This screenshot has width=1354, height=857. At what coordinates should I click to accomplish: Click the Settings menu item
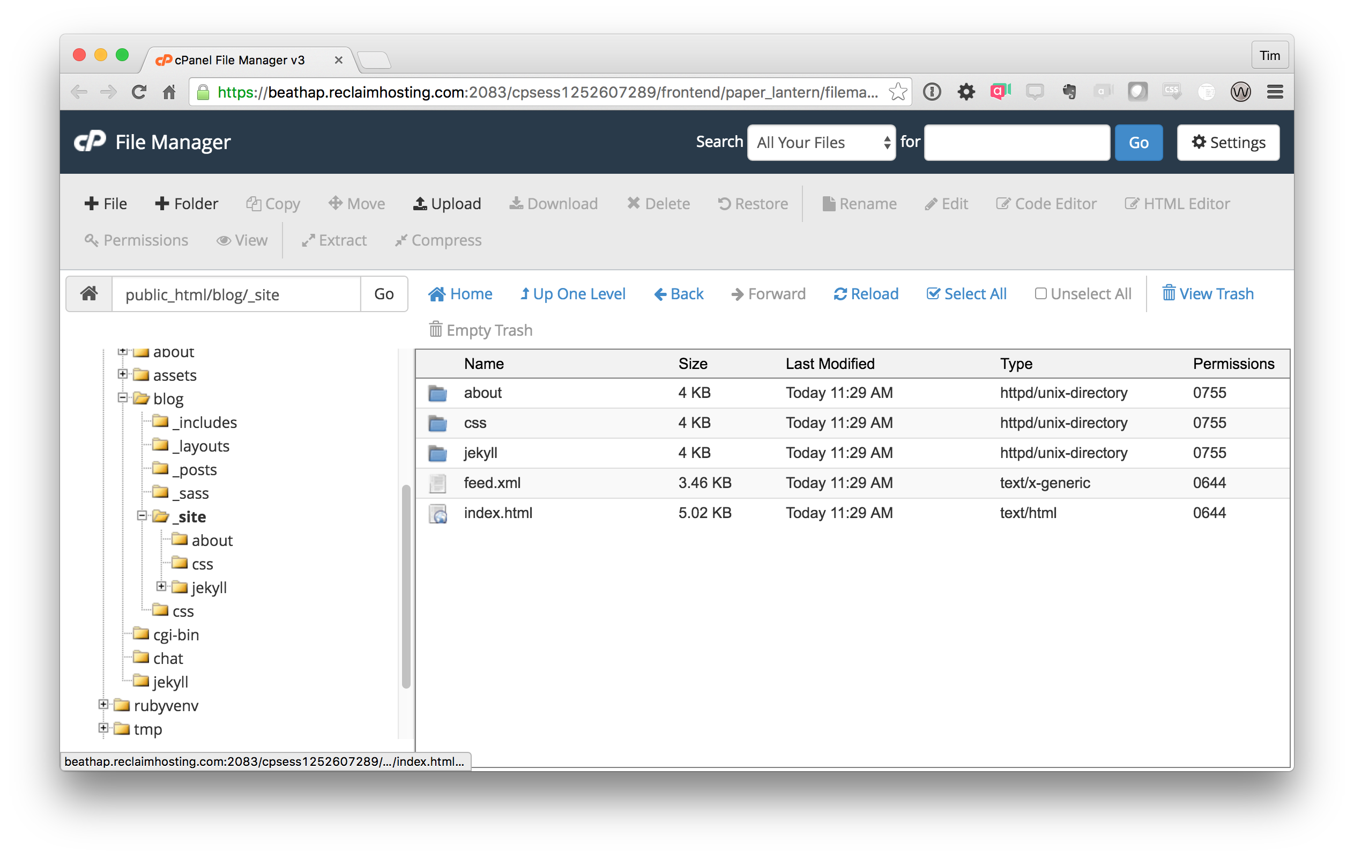click(1229, 141)
